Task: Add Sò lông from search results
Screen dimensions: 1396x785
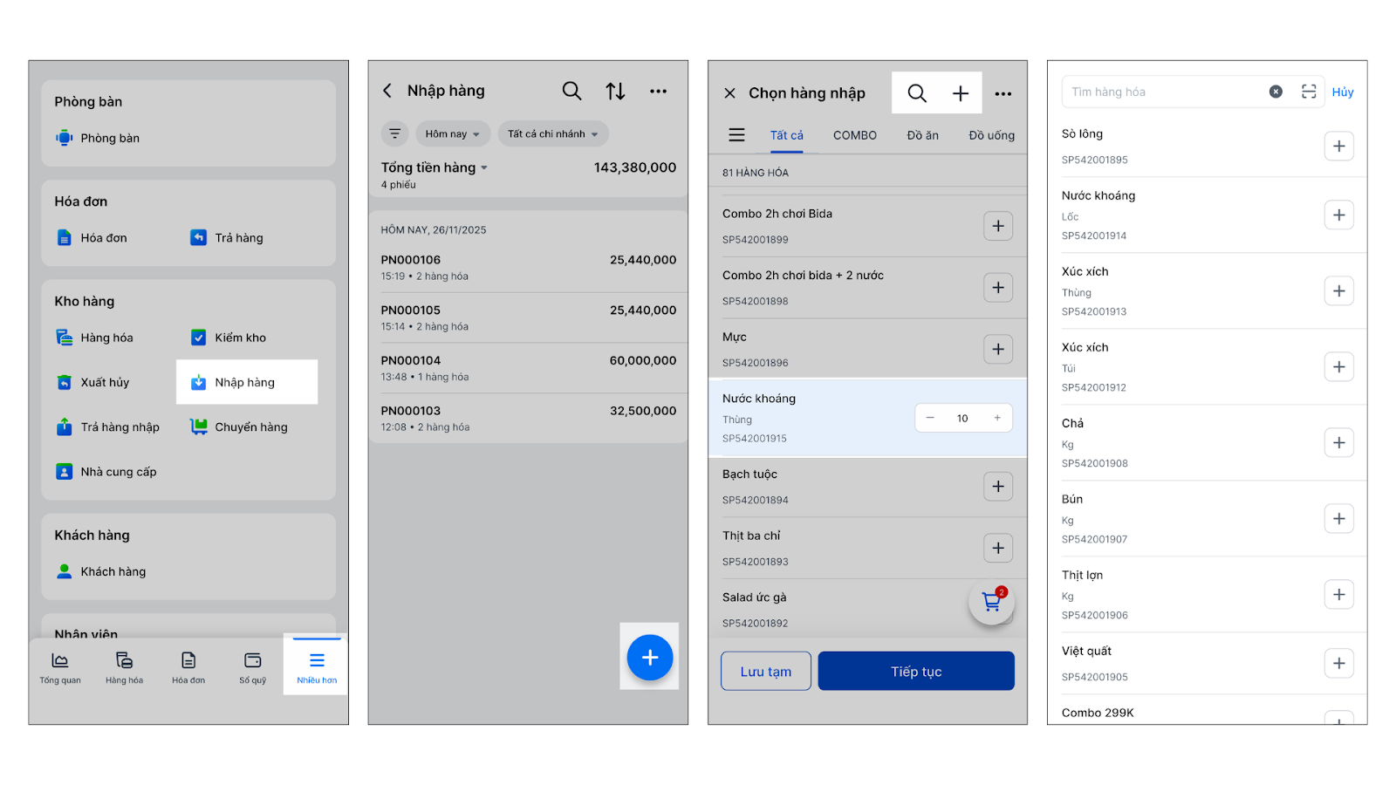Action: [x=1339, y=146]
